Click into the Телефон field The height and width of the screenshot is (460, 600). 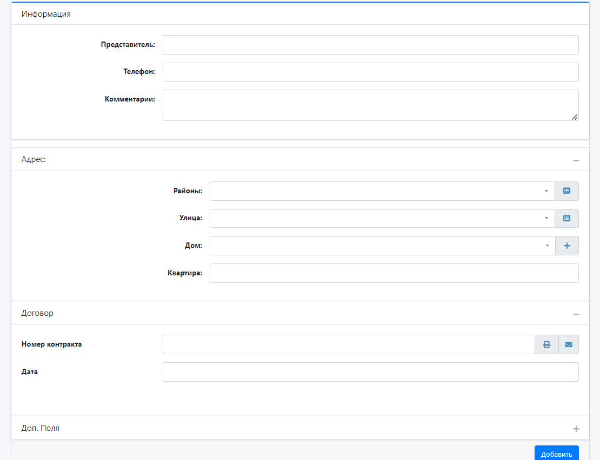pos(370,72)
